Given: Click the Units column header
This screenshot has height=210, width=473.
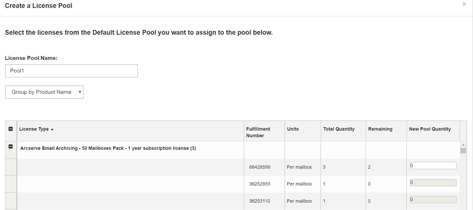Looking at the screenshot, I should point(293,129).
